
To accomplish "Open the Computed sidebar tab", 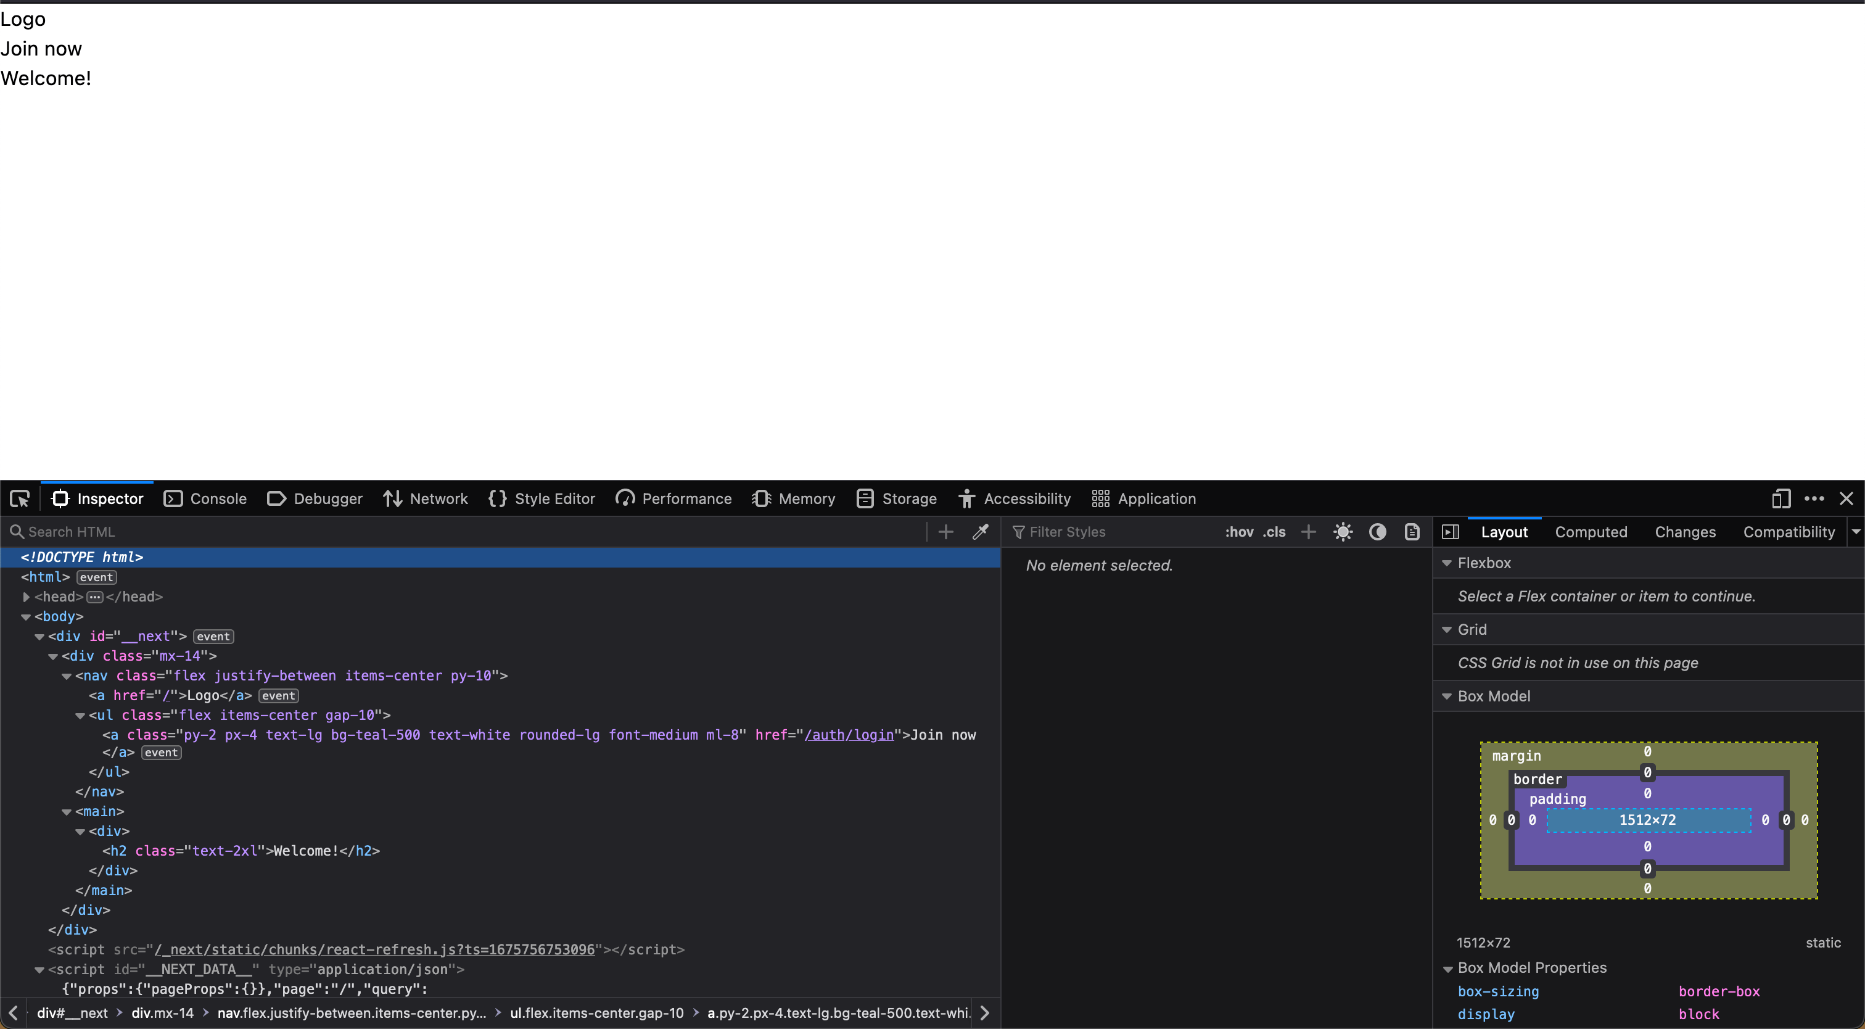I will [x=1591, y=532].
